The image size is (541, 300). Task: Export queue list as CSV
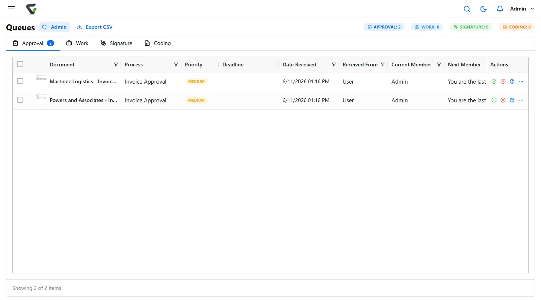pyautogui.click(x=95, y=27)
